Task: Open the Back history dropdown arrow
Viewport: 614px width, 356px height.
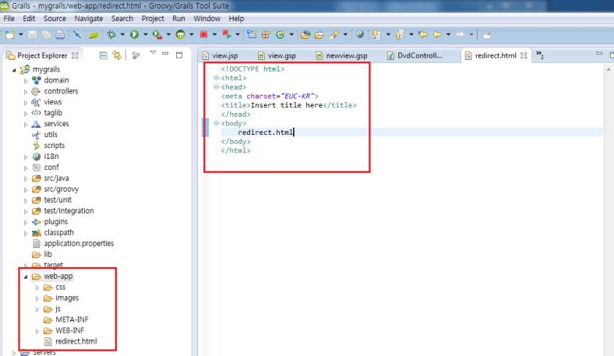Action: (x=448, y=34)
